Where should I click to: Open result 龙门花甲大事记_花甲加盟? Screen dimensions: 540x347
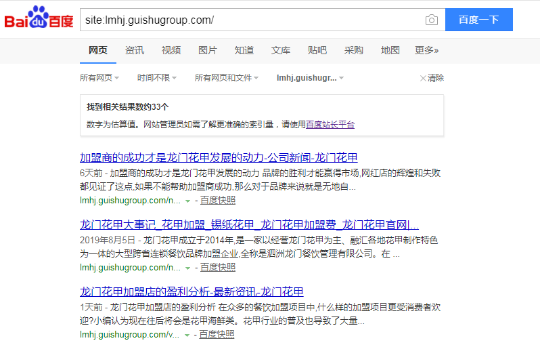pyautogui.click(x=249, y=225)
